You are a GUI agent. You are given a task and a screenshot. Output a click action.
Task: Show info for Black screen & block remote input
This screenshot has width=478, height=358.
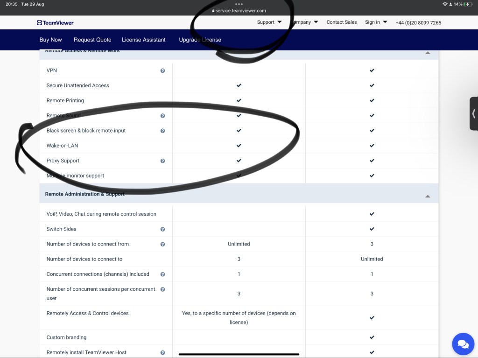[x=163, y=131]
